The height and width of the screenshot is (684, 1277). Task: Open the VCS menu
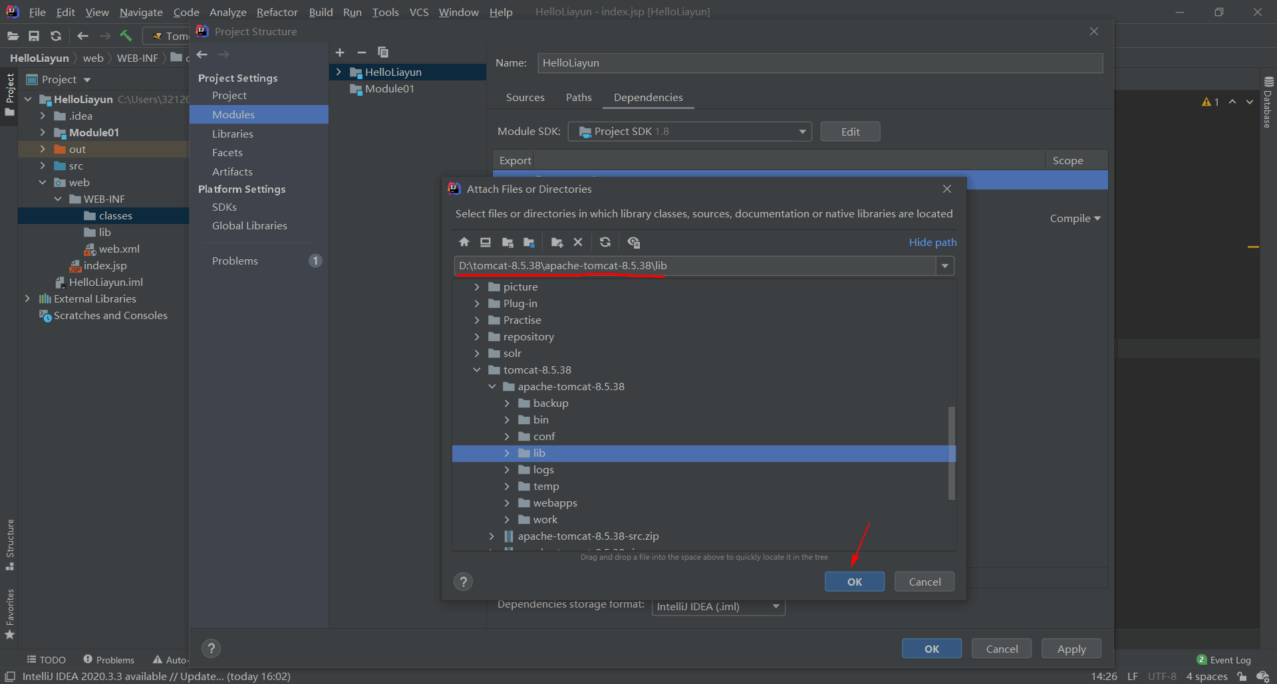coord(418,12)
